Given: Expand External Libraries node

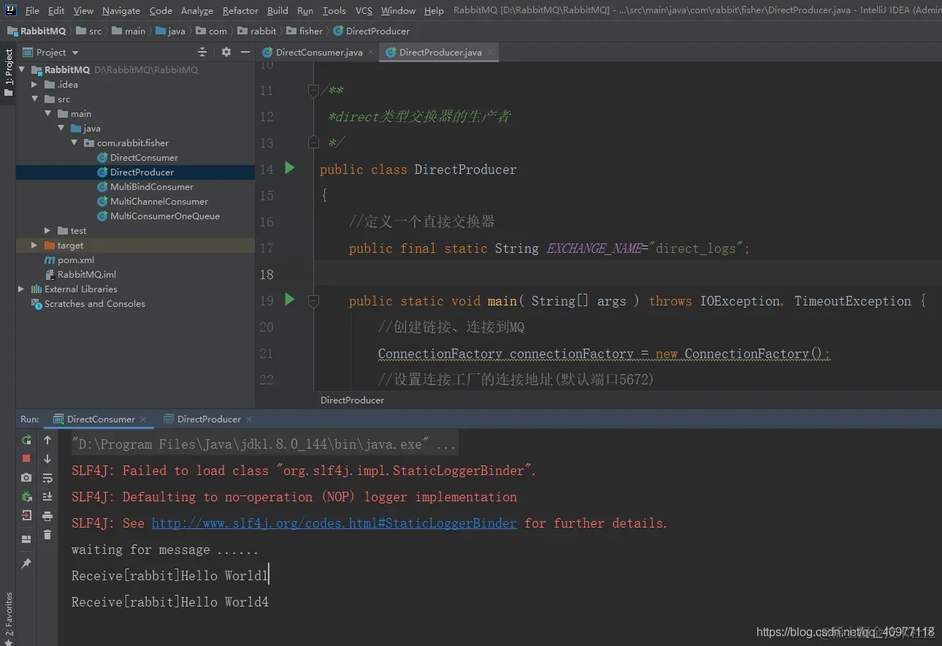Looking at the screenshot, I should coord(21,289).
